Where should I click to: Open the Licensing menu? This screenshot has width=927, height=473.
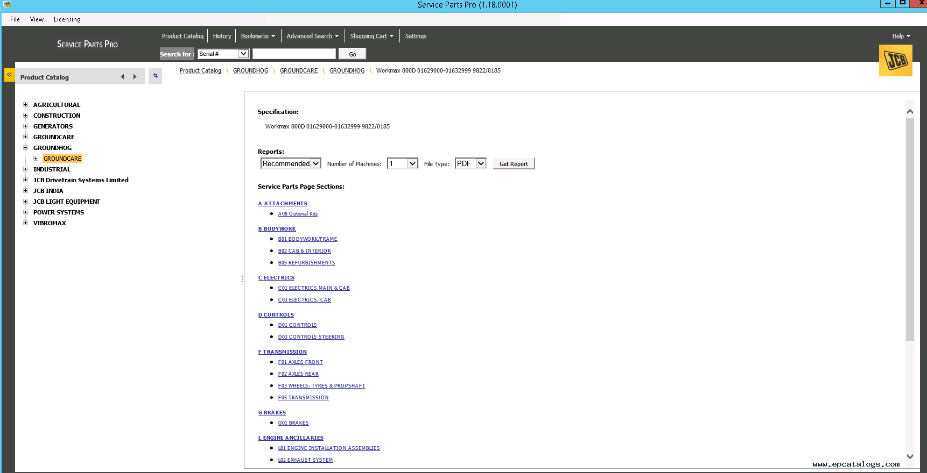(67, 19)
